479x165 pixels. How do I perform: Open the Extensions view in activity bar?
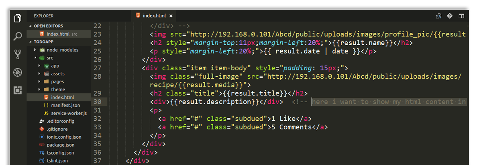(17, 91)
